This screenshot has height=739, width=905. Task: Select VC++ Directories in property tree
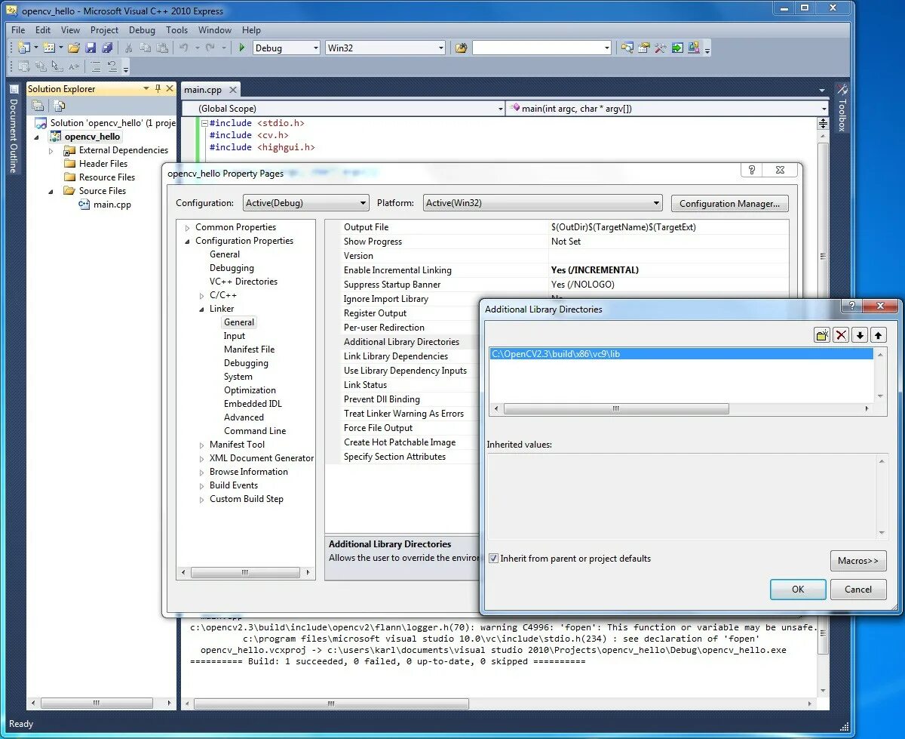click(x=244, y=282)
